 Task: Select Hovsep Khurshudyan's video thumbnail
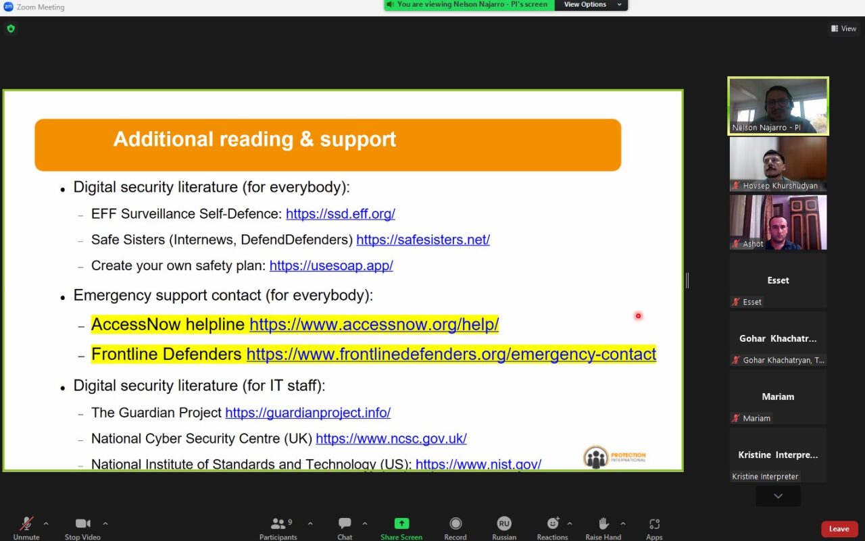(x=778, y=164)
